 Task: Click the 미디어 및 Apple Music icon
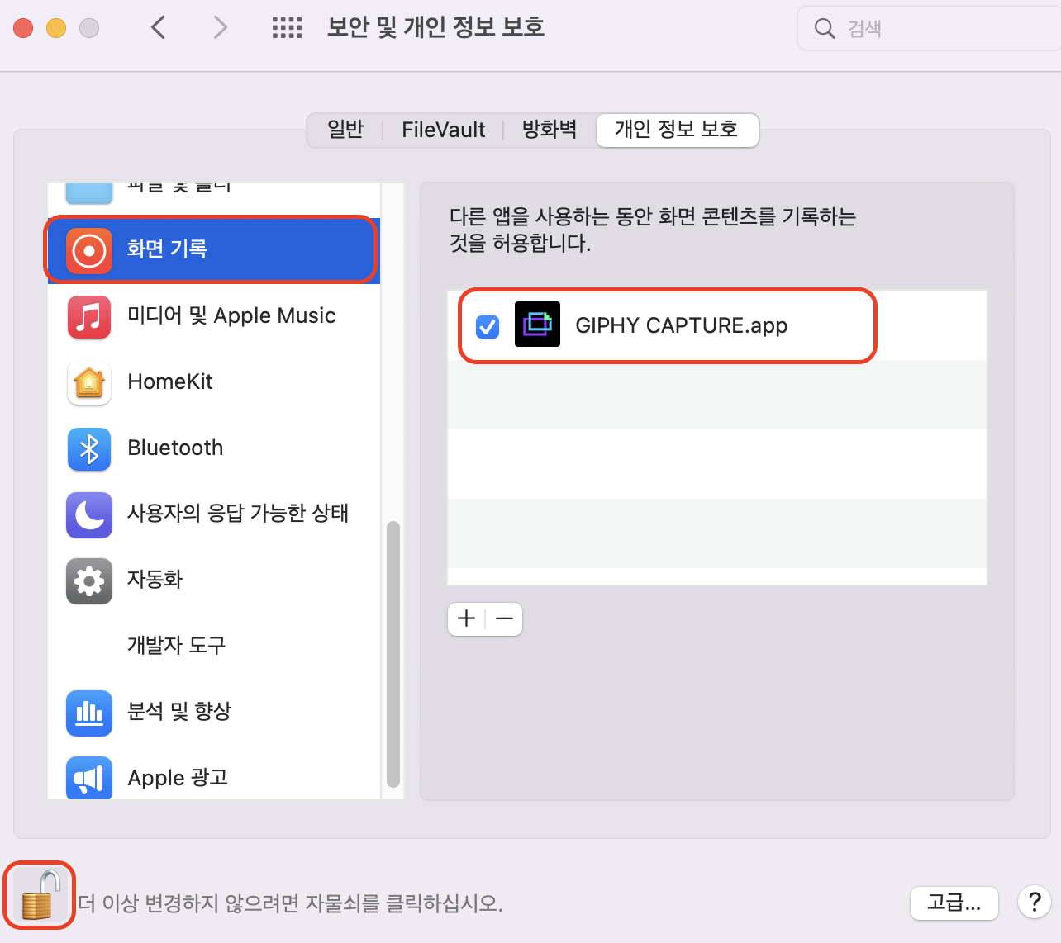pos(89,317)
